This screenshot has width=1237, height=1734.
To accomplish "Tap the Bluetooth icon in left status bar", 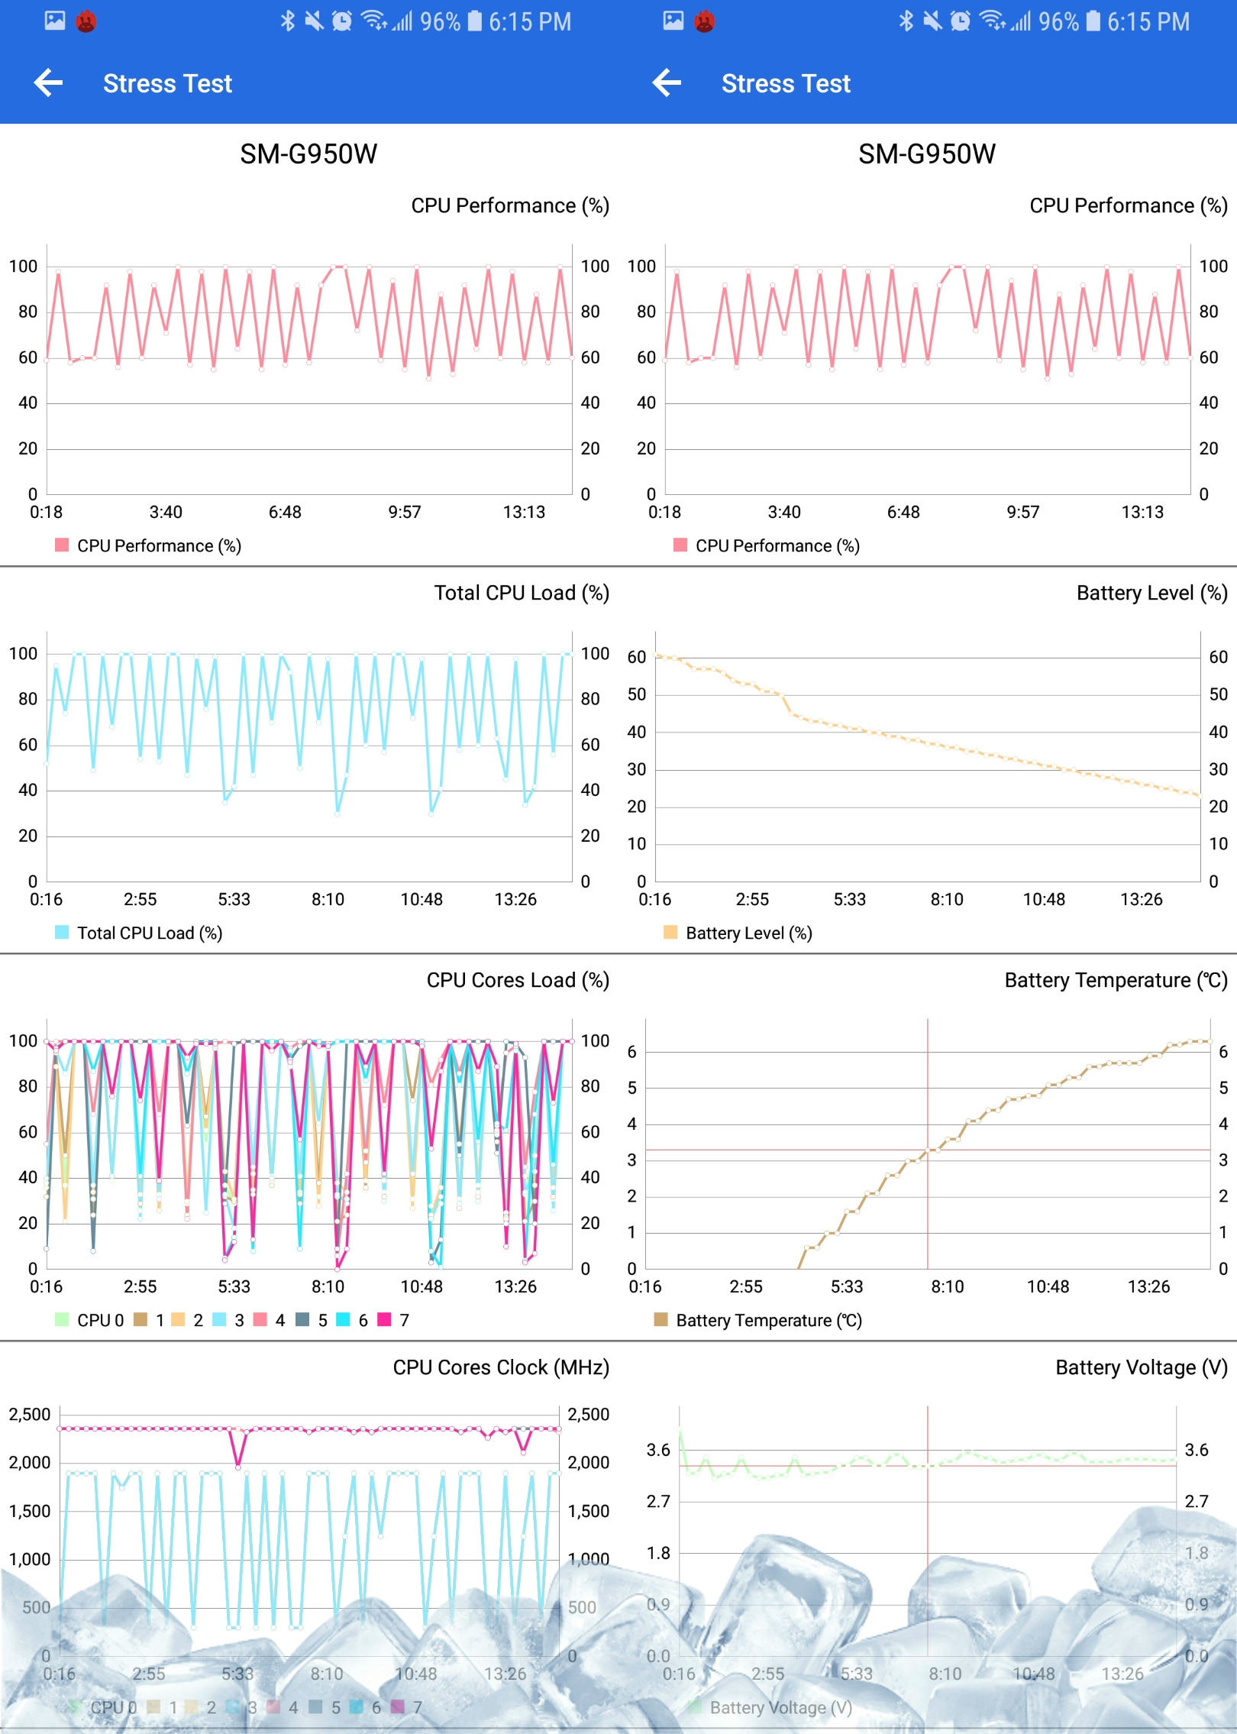I will [x=287, y=21].
